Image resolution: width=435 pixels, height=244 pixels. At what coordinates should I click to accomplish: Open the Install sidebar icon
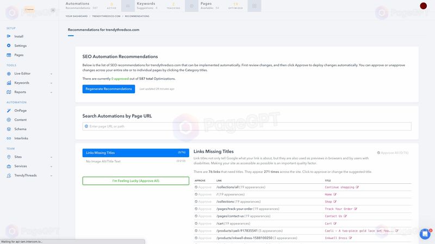(x=9, y=36)
